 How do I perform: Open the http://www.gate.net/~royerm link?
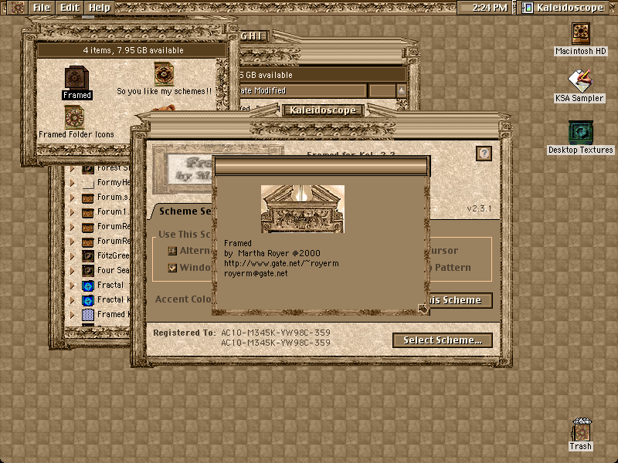pyautogui.click(x=281, y=263)
